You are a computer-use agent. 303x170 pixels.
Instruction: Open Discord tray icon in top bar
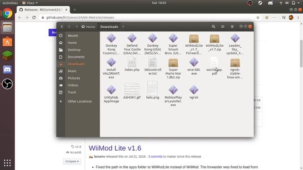pyautogui.click(x=270, y=3)
